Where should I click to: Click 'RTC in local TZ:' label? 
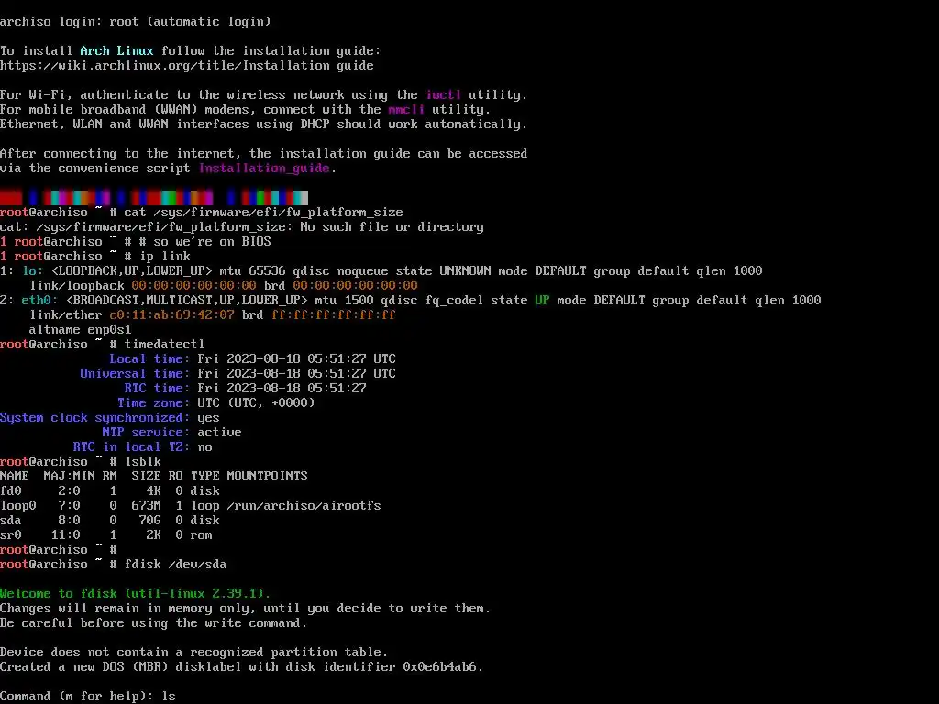click(131, 447)
